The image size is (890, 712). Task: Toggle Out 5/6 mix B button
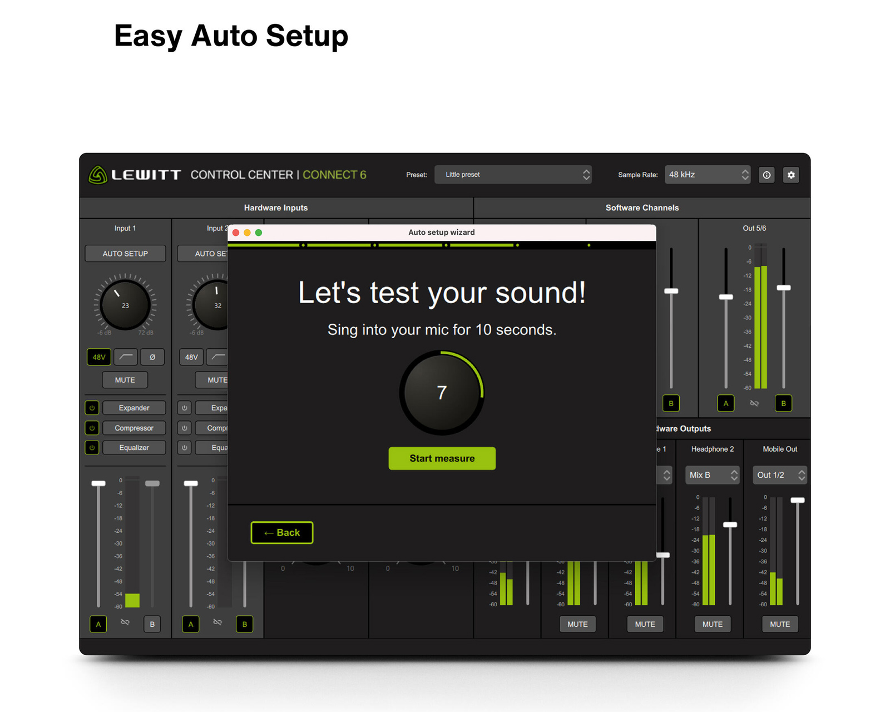pyautogui.click(x=783, y=403)
